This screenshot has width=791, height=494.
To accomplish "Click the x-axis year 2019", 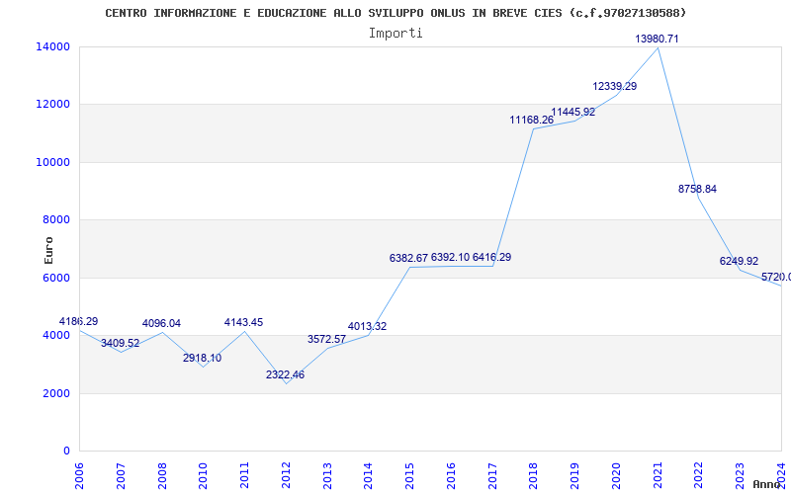I will pyautogui.click(x=575, y=476).
